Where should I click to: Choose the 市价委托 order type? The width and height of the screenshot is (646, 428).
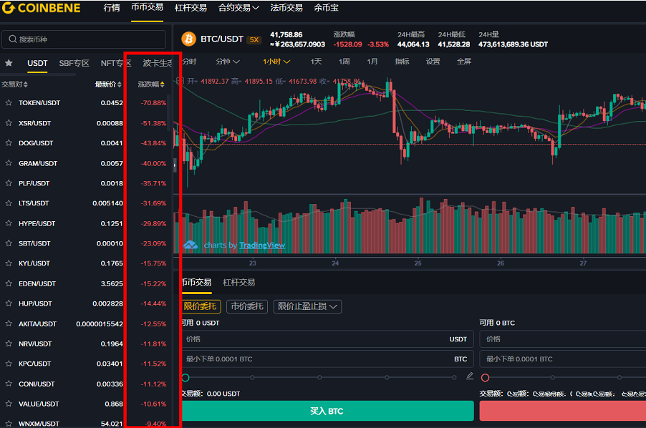[247, 306]
